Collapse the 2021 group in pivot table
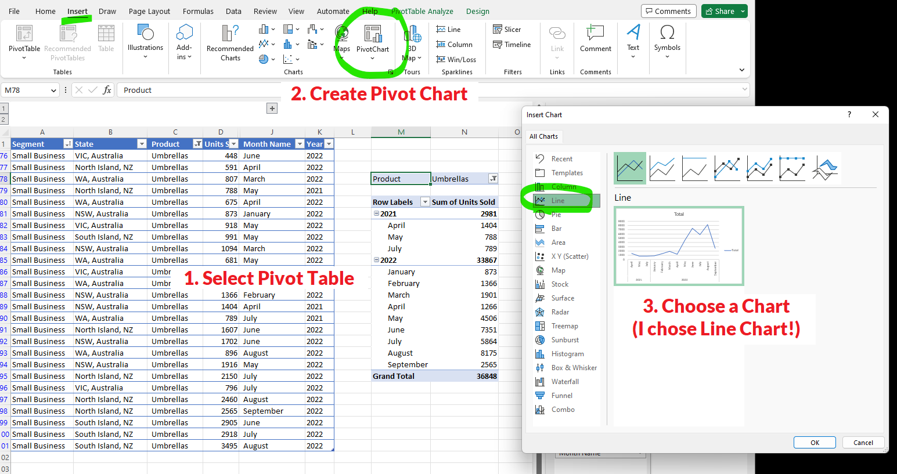The height and width of the screenshot is (474, 897). click(x=376, y=214)
